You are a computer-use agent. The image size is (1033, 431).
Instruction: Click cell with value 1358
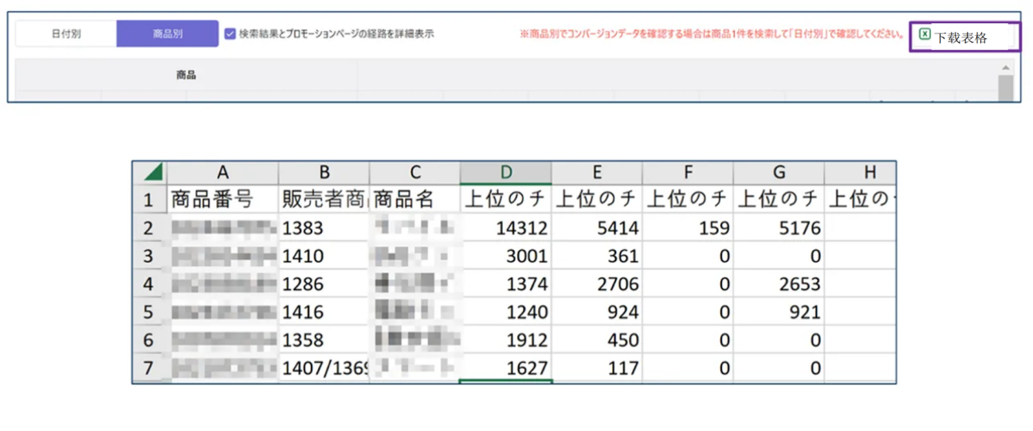324,339
